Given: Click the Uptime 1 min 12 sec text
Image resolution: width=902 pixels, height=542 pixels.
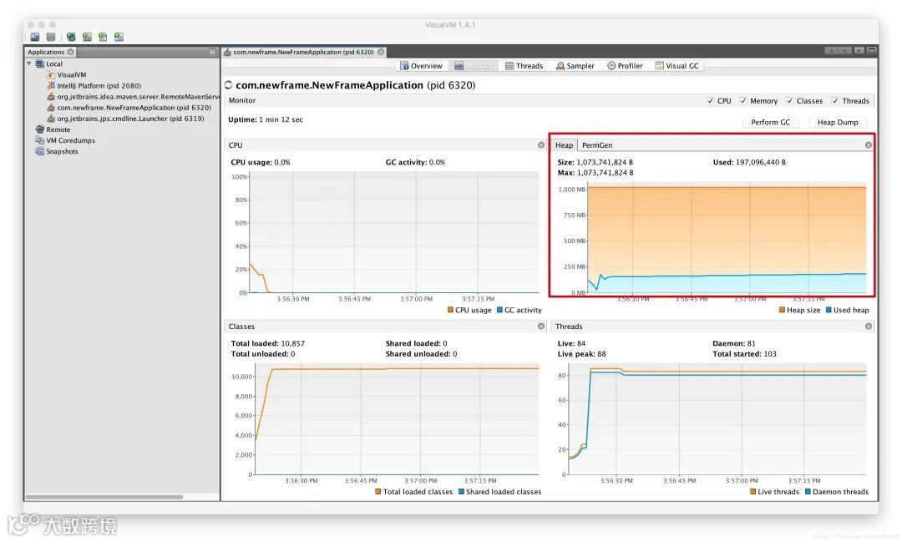Looking at the screenshot, I should point(266,119).
